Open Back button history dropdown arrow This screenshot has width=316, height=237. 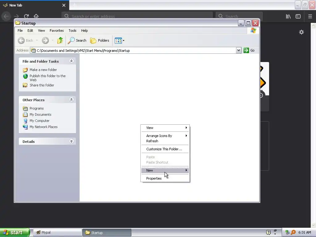(37, 40)
